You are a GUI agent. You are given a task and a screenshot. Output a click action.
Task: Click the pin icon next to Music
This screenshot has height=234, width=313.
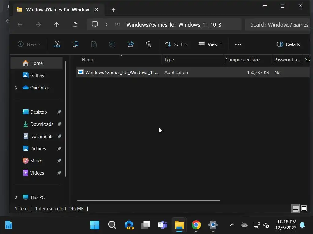coord(59,161)
